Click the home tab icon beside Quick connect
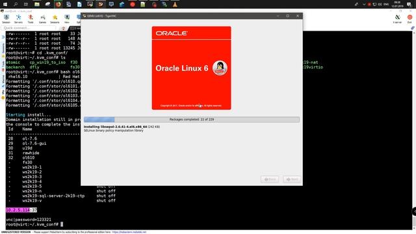 [63, 28]
